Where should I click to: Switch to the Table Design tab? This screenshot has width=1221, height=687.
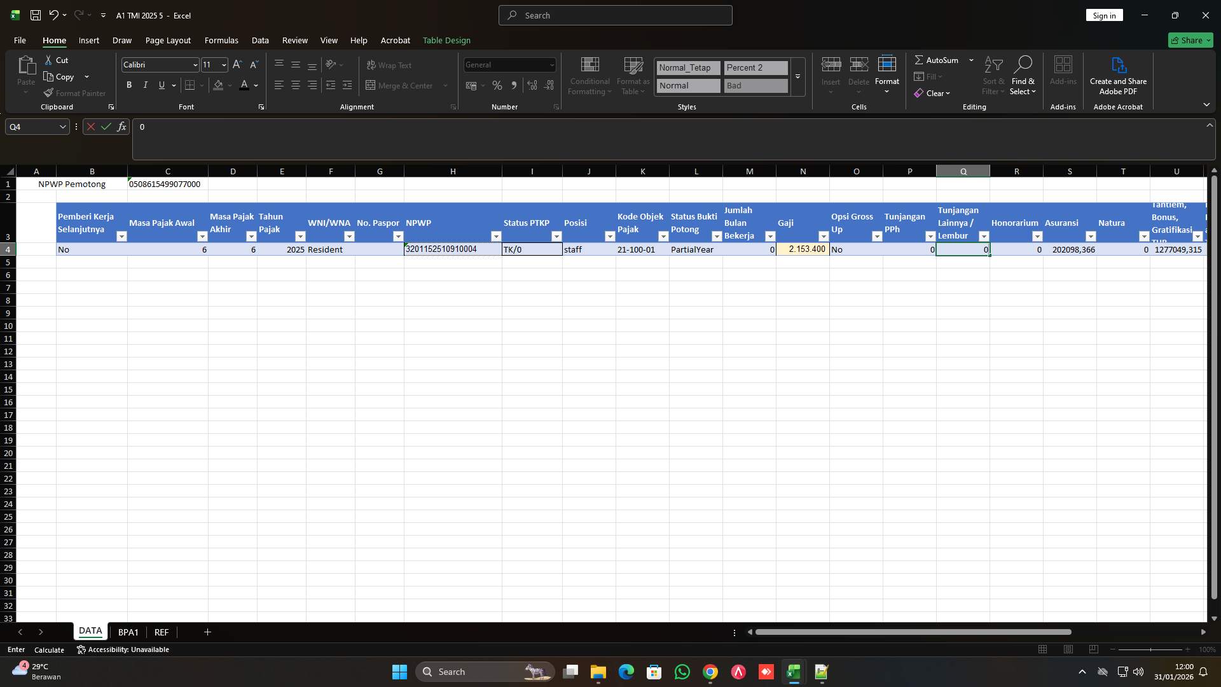[446, 40]
